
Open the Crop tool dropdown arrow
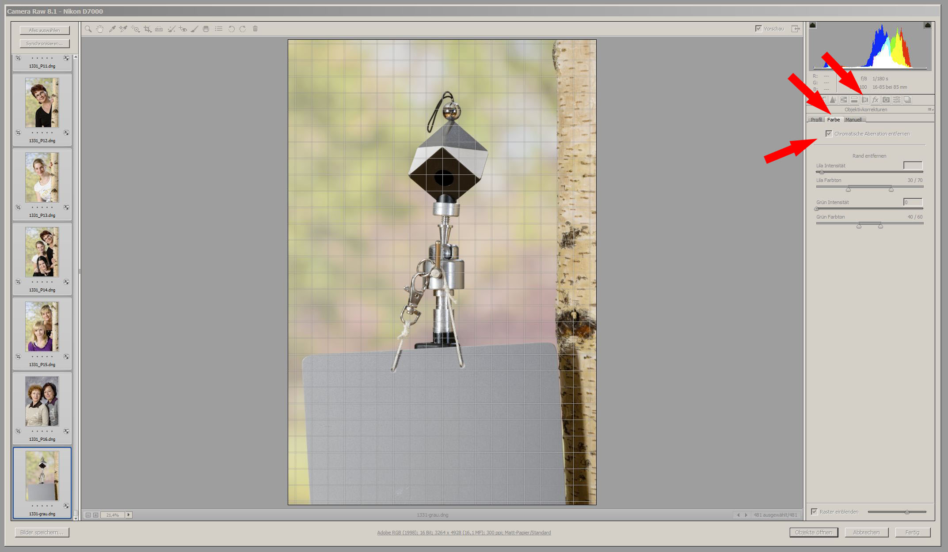151,31
